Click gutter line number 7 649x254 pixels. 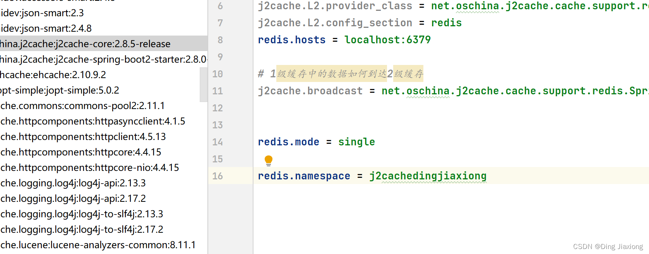(x=220, y=23)
